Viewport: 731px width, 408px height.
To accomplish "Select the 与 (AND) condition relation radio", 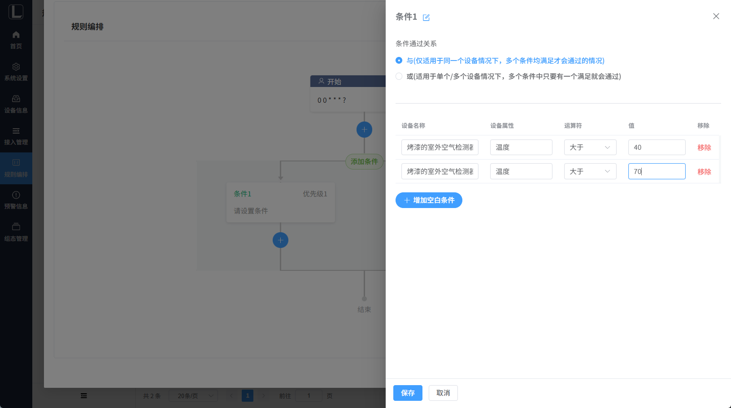I will pos(399,61).
